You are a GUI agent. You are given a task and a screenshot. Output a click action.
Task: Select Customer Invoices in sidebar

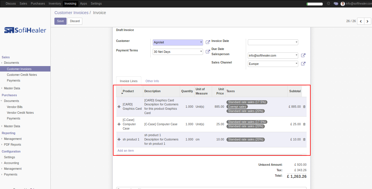[x=25, y=69]
